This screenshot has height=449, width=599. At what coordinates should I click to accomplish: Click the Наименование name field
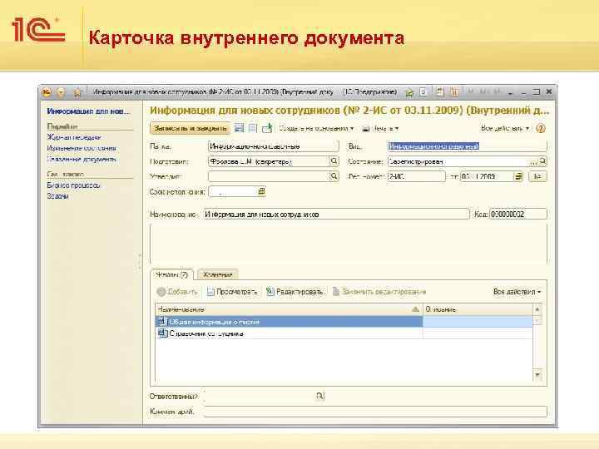point(336,215)
